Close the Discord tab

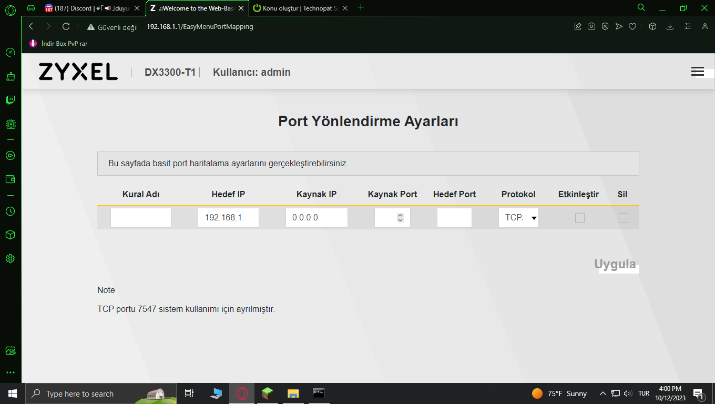coord(137,8)
